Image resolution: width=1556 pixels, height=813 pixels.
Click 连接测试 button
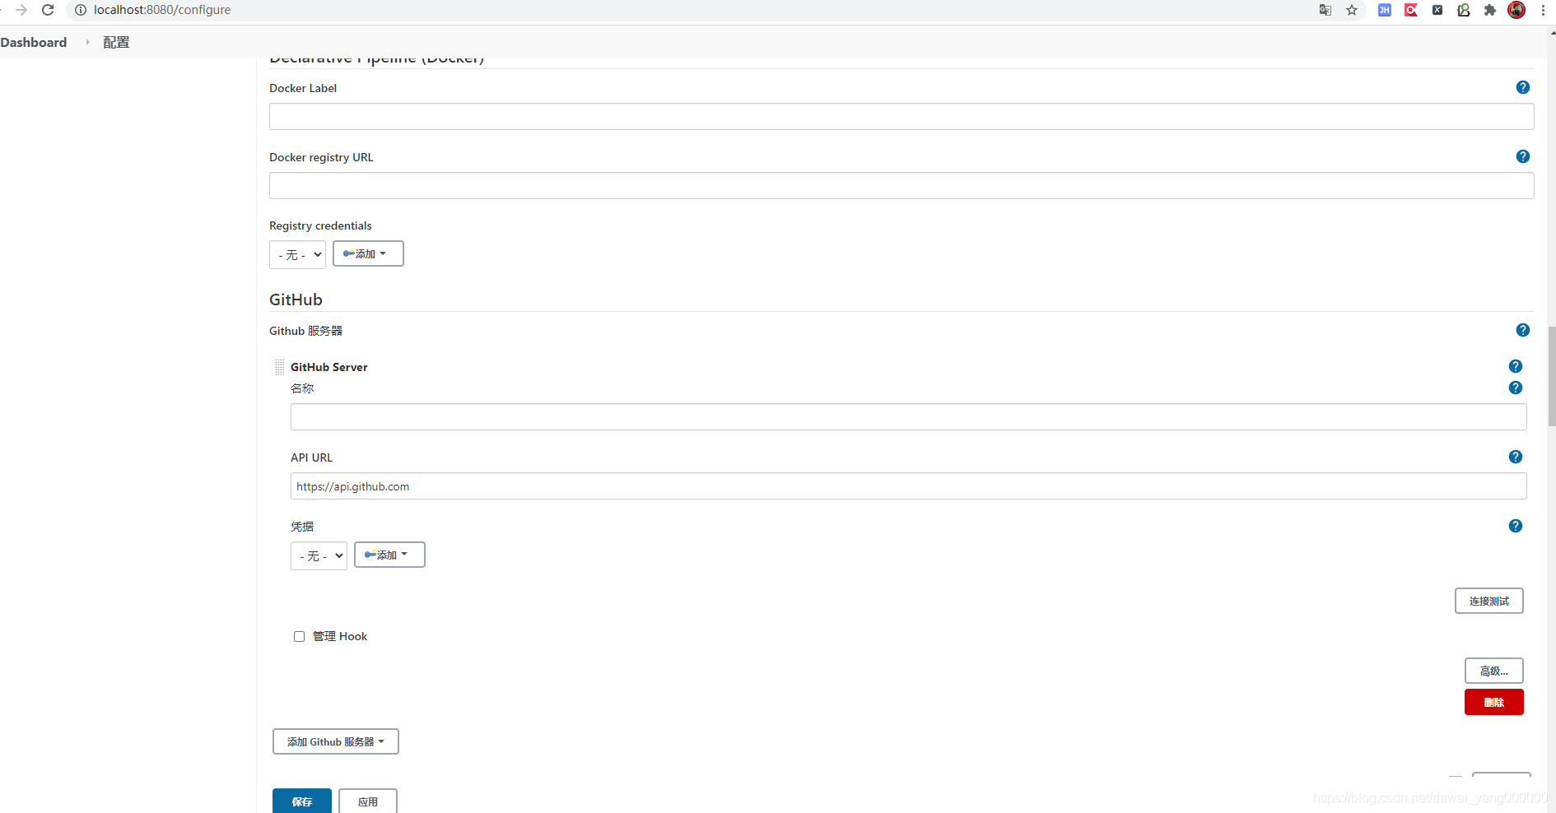pyautogui.click(x=1488, y=601)
